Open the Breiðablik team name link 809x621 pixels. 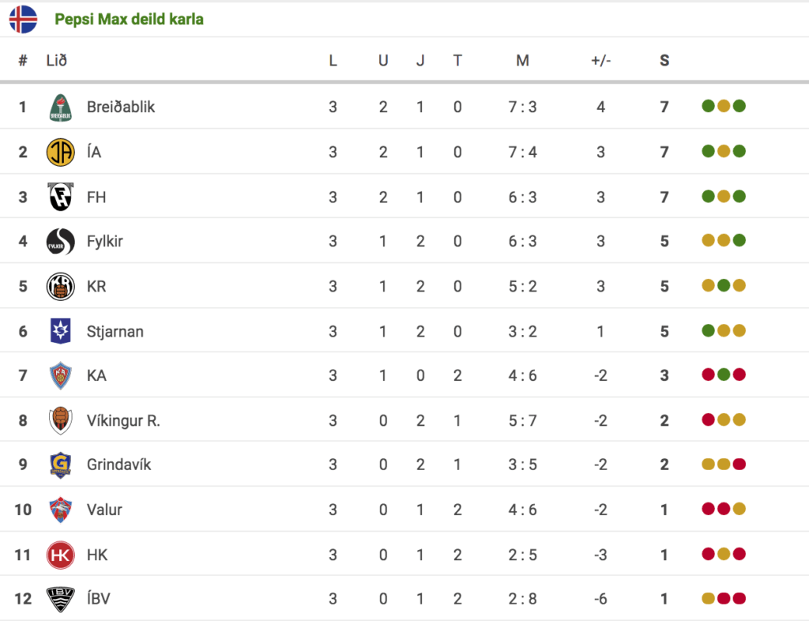pos(121,107)
